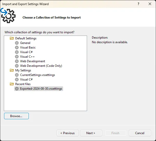156x141 pixels.
Task: Click the Recent files folder label
Action: pos(23,84)
